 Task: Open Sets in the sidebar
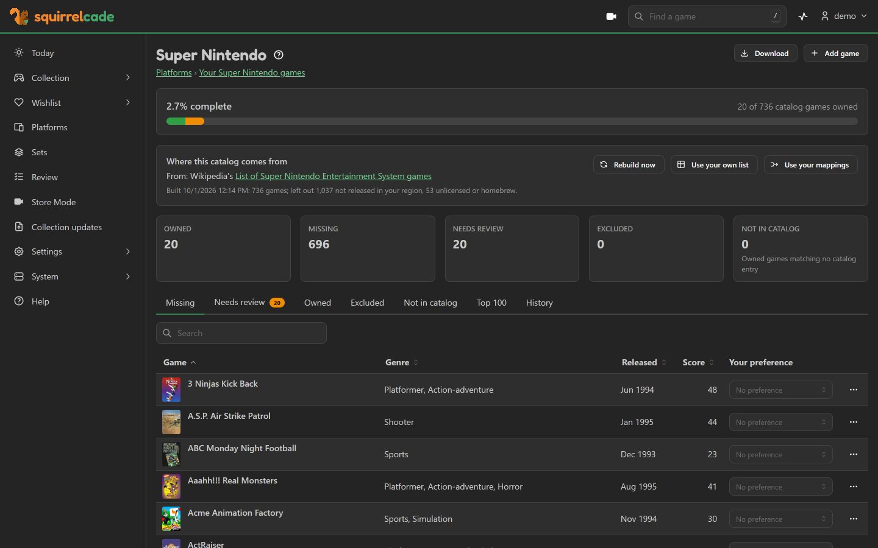73,152
